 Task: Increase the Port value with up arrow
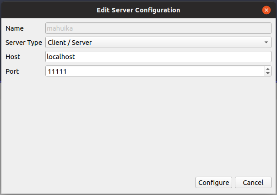[268, 69]
